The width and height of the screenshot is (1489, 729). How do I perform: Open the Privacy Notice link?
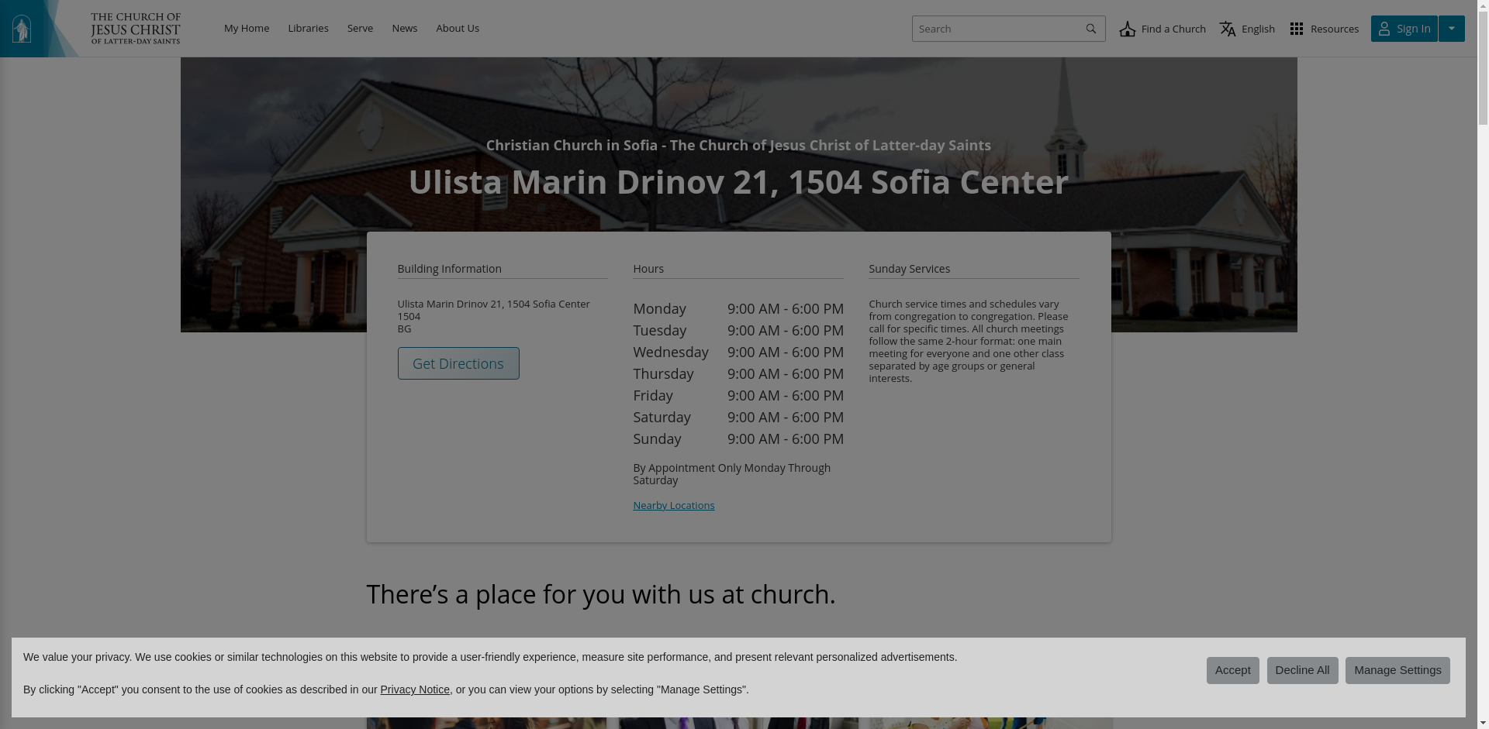[x=415, y=690]
